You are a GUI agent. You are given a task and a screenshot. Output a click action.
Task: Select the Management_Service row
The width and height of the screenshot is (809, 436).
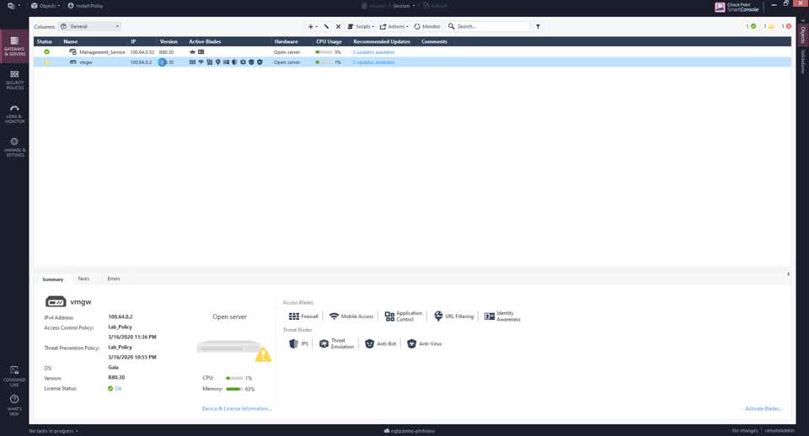412,52
